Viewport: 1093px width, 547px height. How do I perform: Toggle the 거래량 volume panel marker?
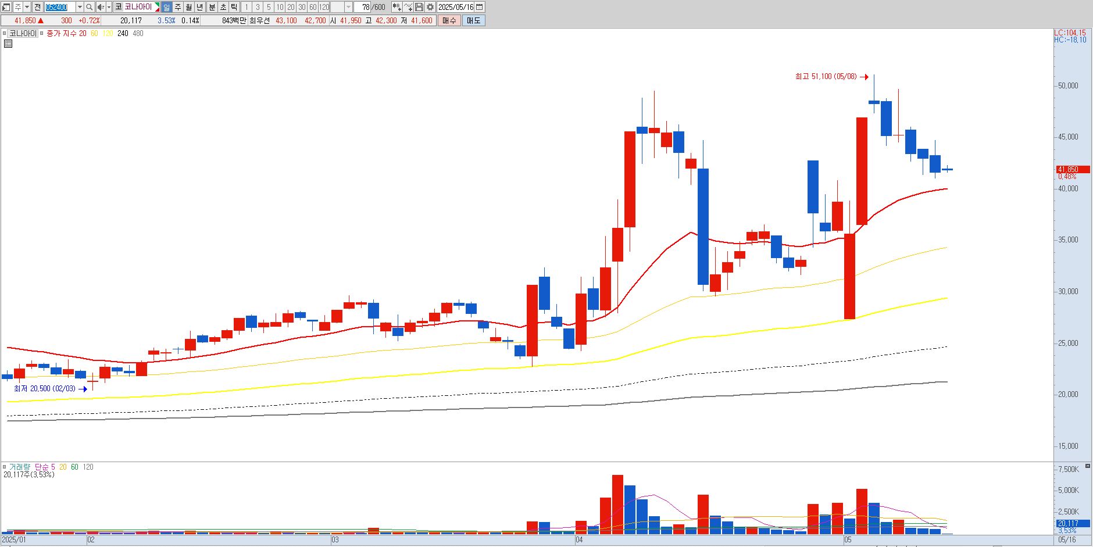point(4,467)
